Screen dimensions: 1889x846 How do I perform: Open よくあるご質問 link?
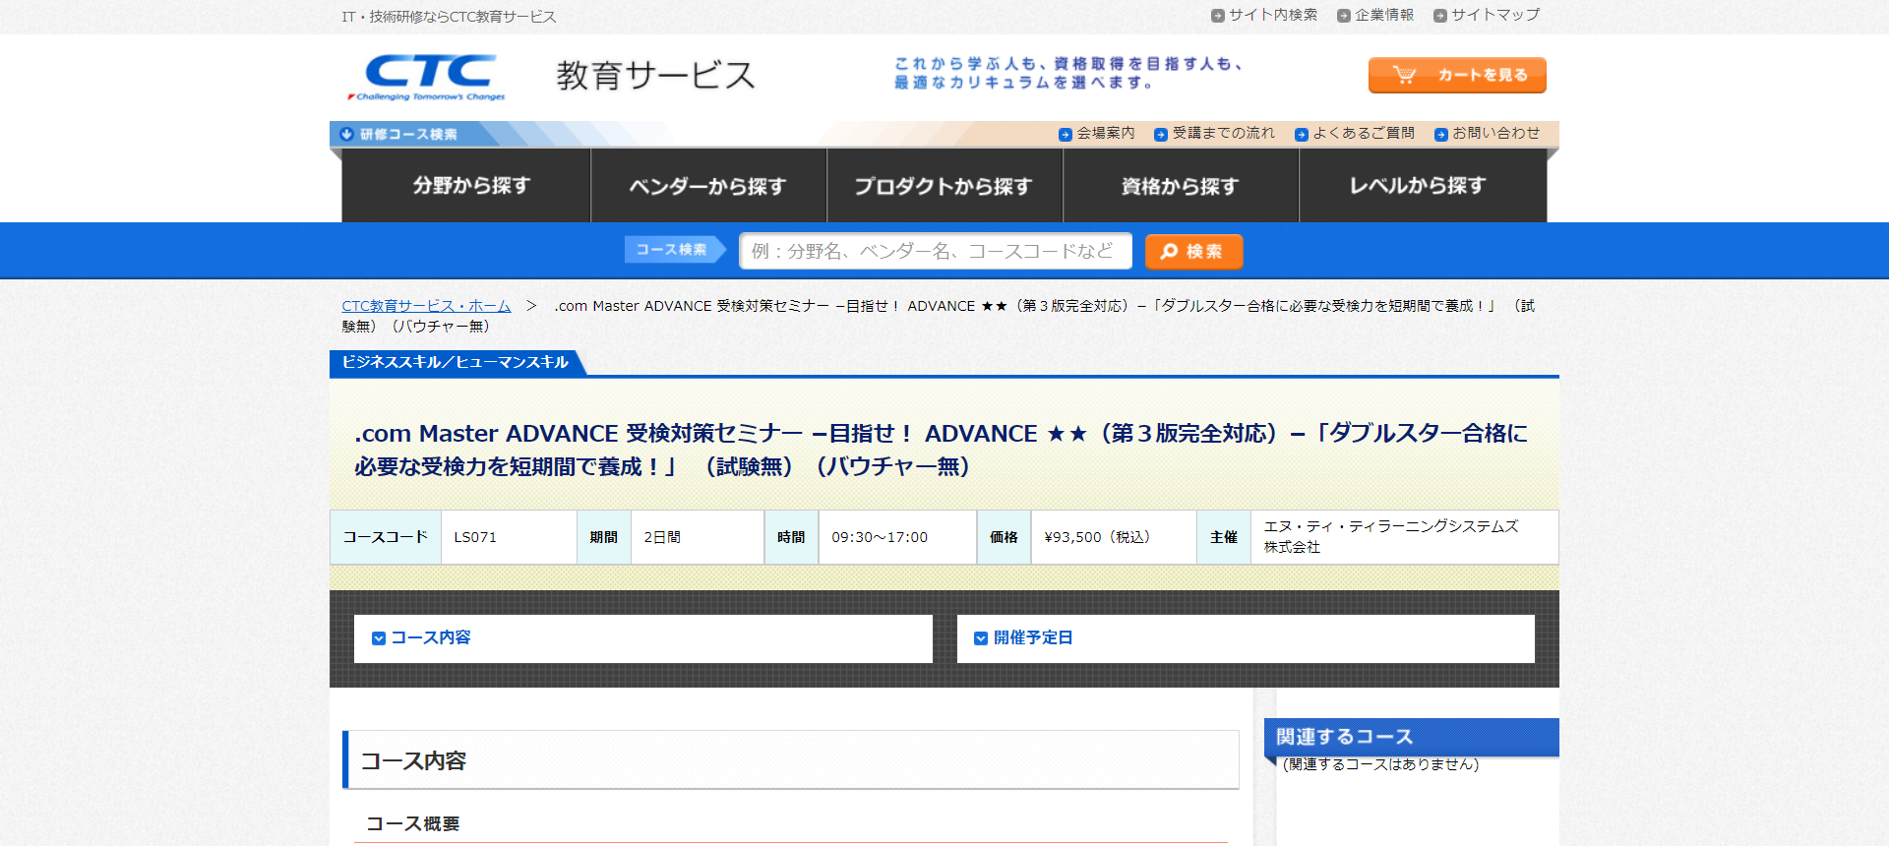[1364, 133]
